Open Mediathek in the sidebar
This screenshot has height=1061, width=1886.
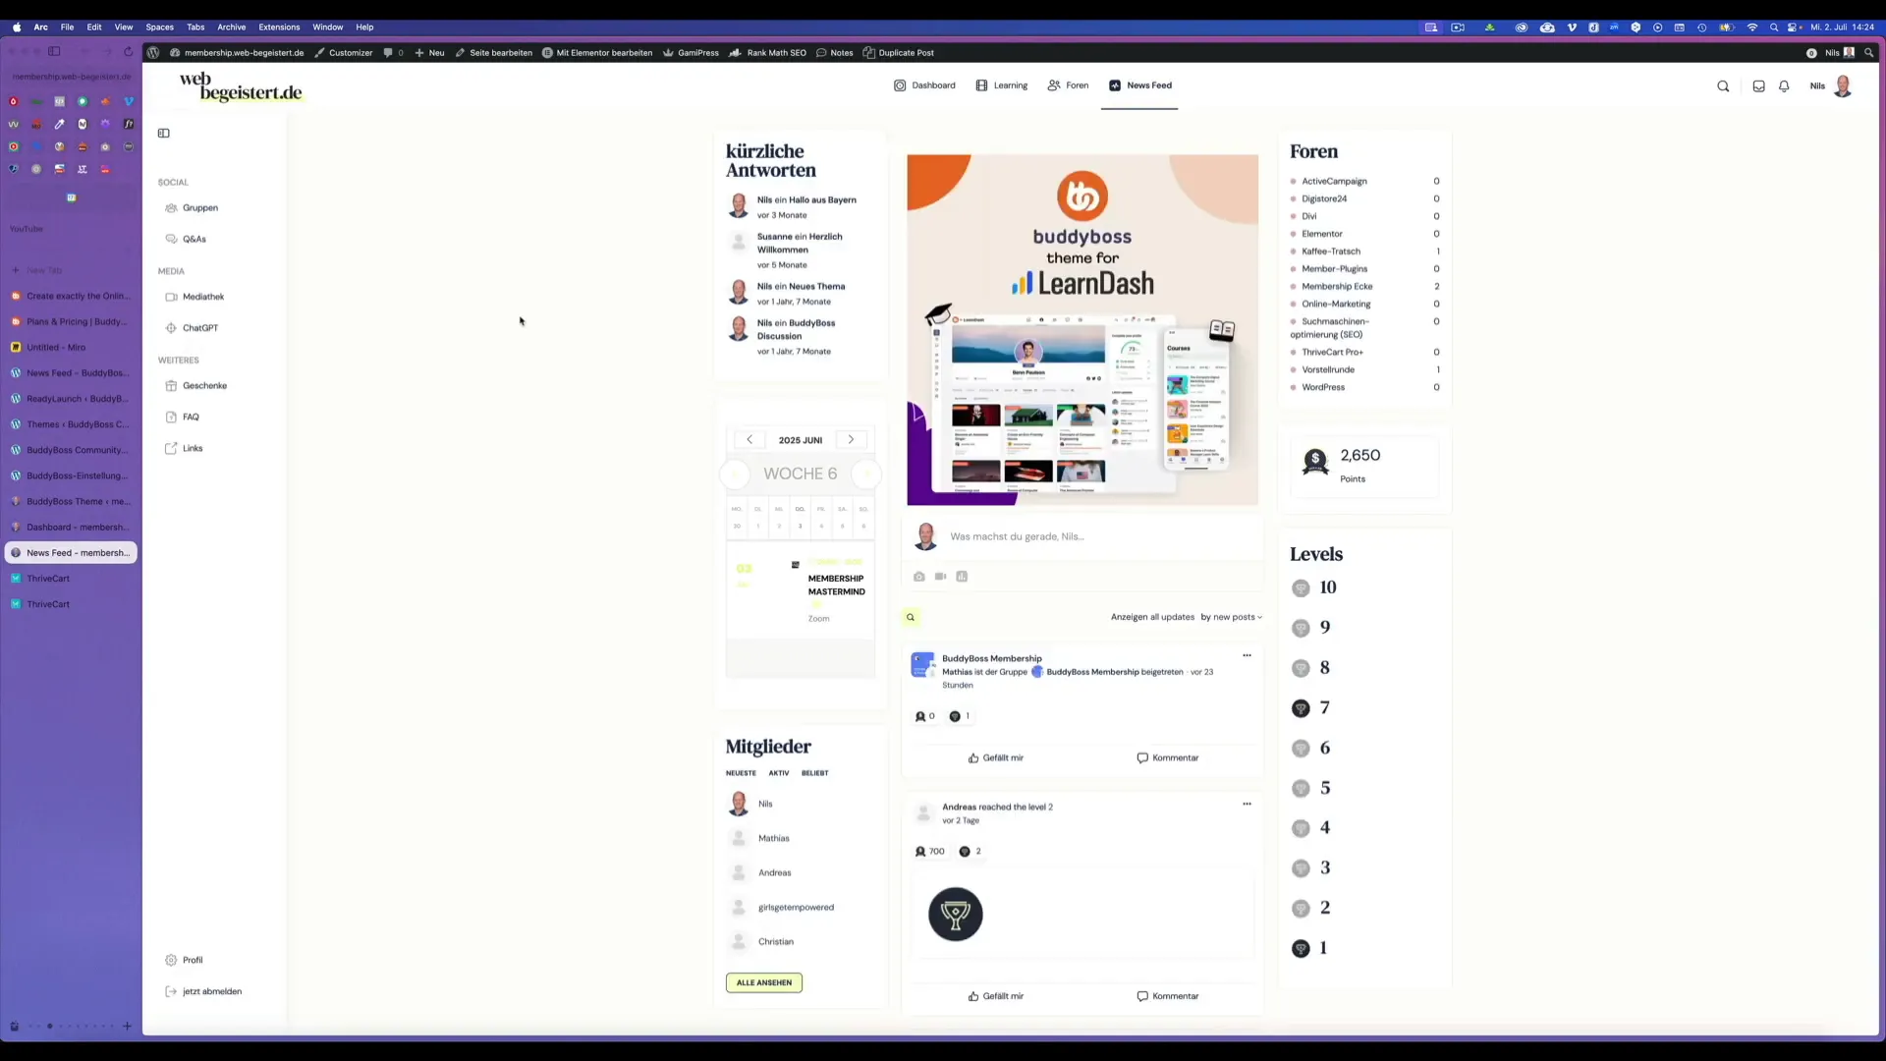pyautogui.click(x=194, y=297)
